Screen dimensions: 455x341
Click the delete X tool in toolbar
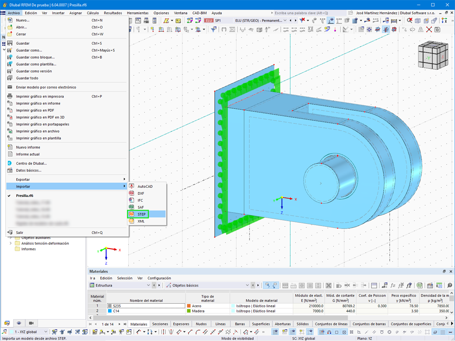pyautogui.click(x=429, y=29)
